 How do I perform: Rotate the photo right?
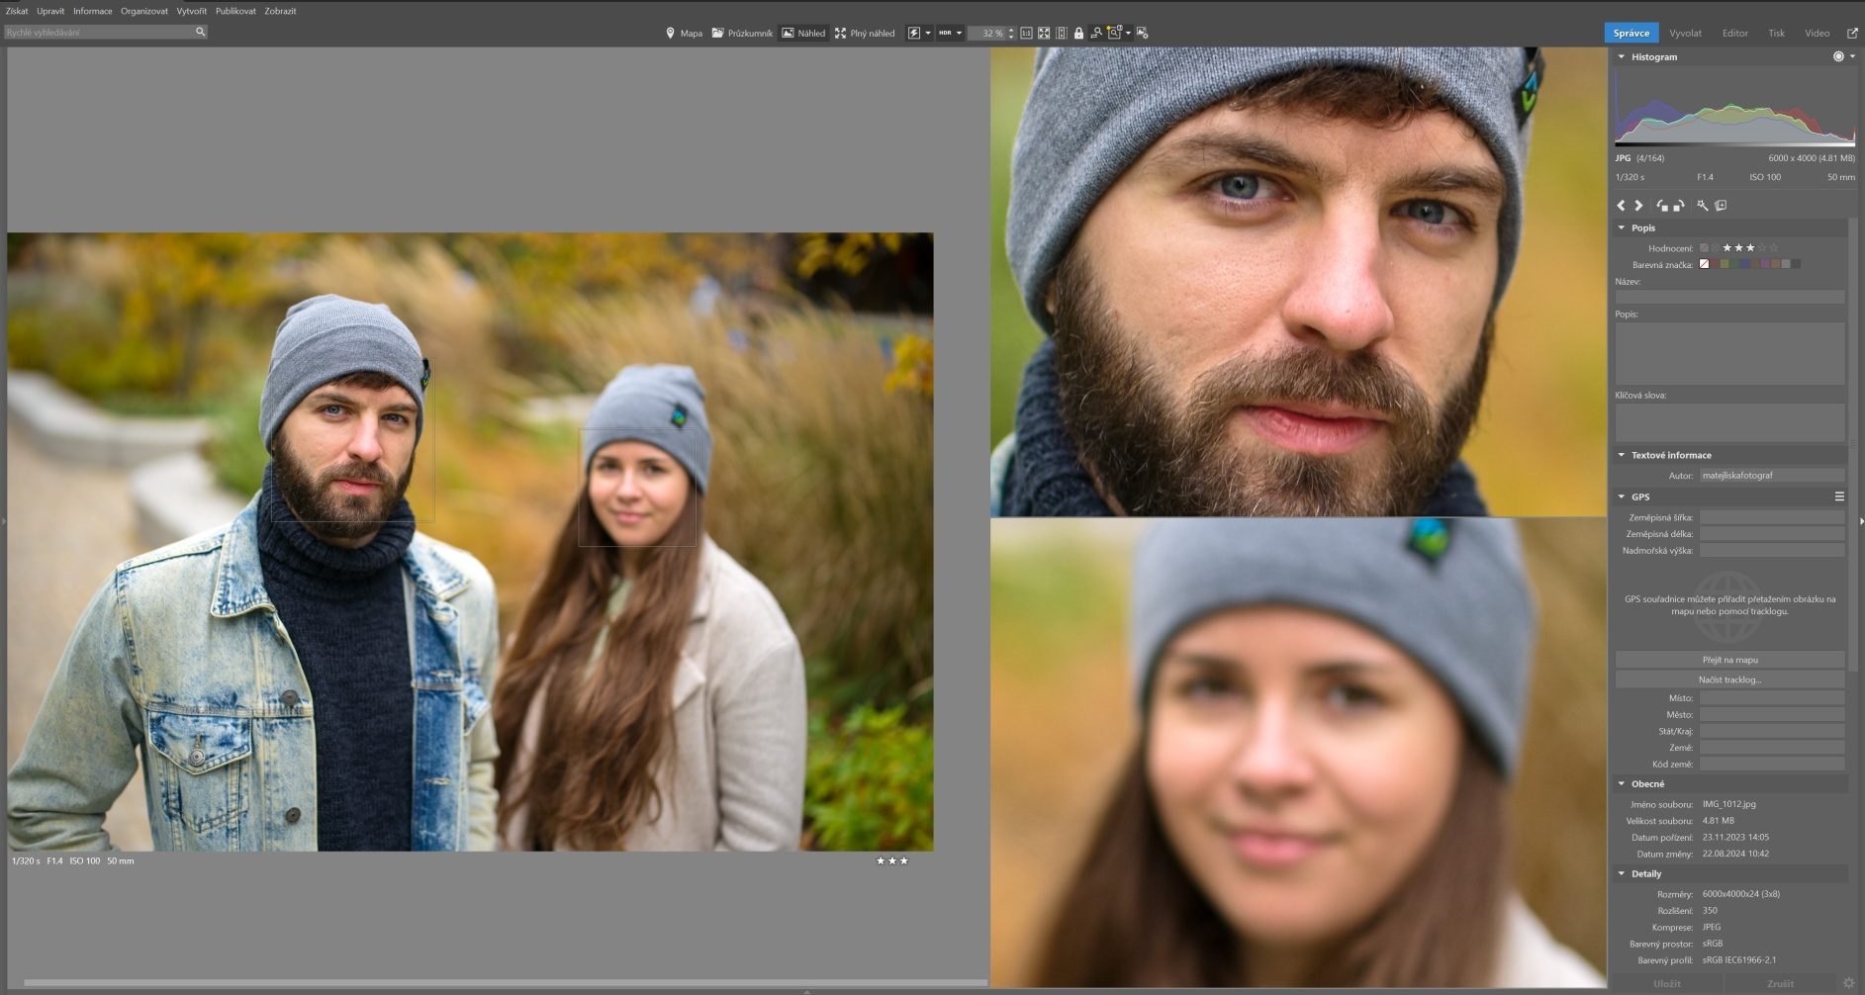pos(1679,206)
